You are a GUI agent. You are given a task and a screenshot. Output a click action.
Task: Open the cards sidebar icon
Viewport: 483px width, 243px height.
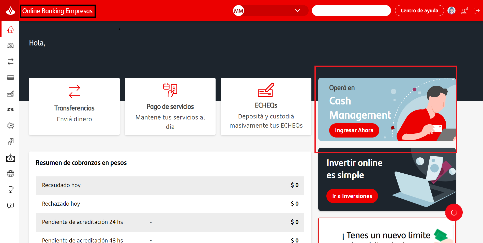(10, 78)
